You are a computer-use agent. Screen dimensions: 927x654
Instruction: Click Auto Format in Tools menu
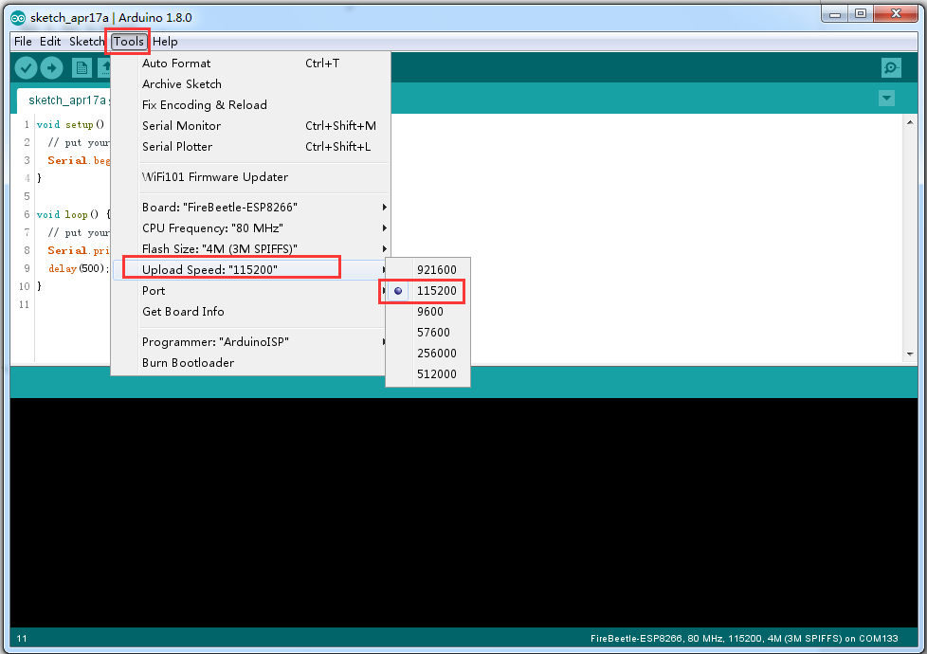tap(176, 64)
